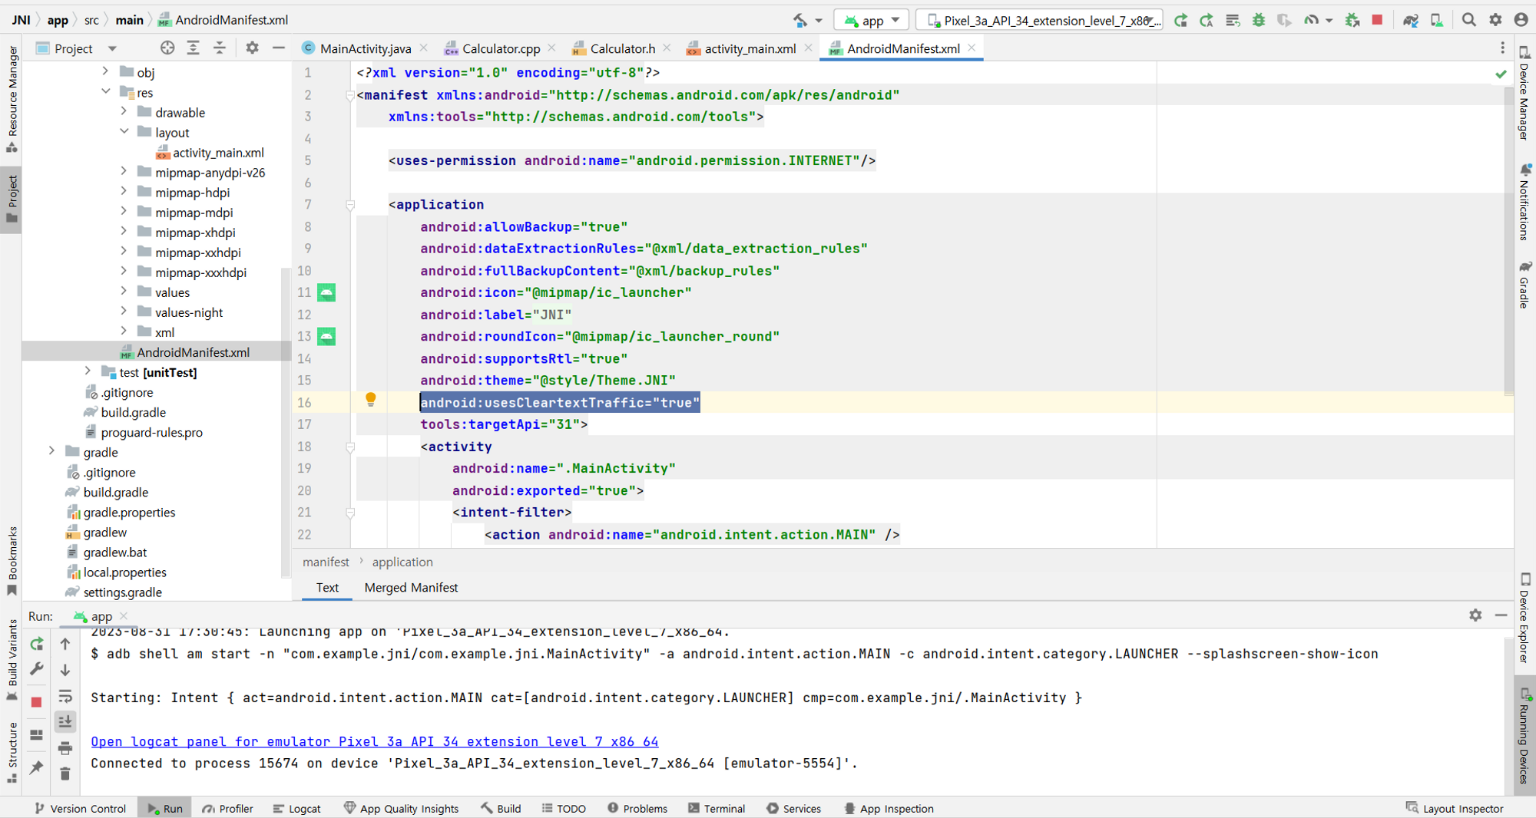This screenshot has height=818, width=1536.
Task: Click the Clear All trash icon in Run panel
Action: (x=65, y=773)
